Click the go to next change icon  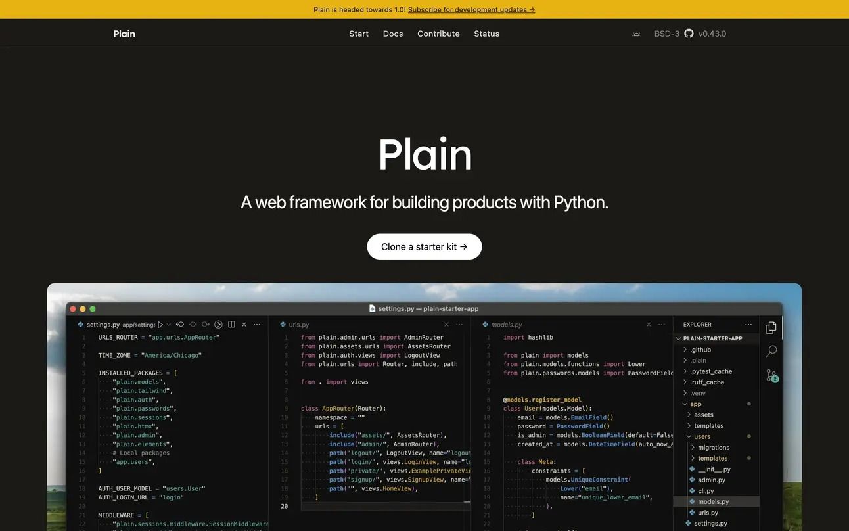(206, 325)
